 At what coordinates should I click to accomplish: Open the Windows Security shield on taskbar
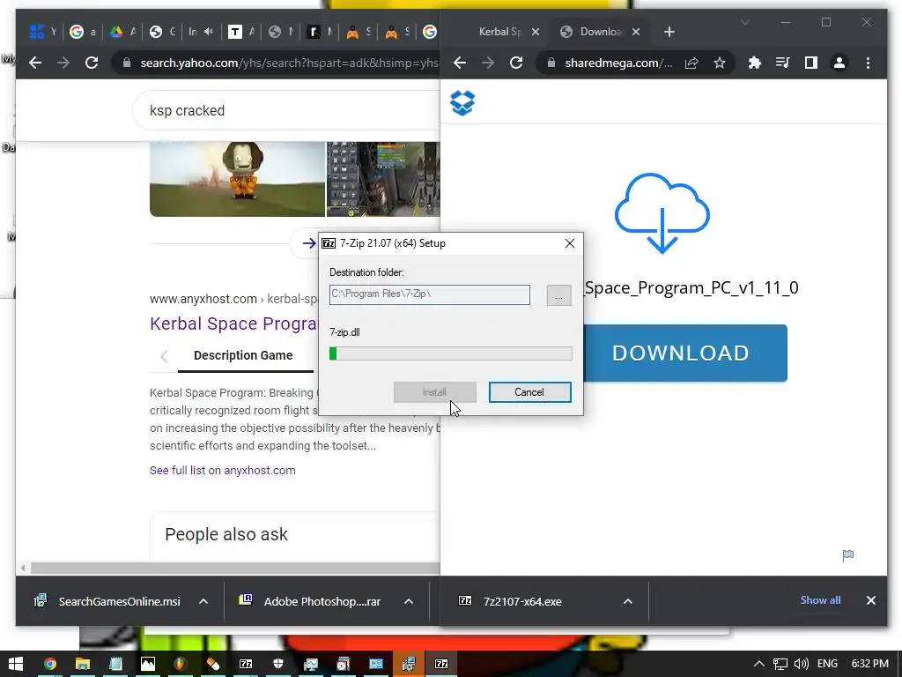[x=278, y=664]
